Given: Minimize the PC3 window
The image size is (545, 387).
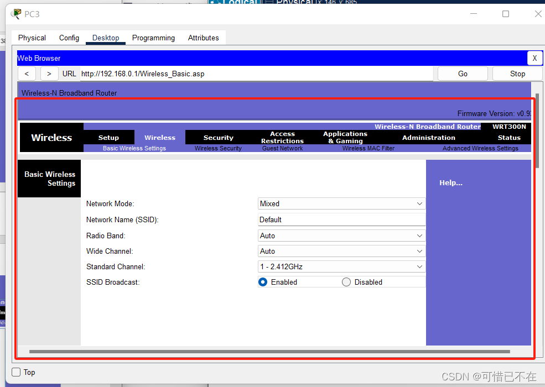Looking at the screenshot, I should [474, 14].
